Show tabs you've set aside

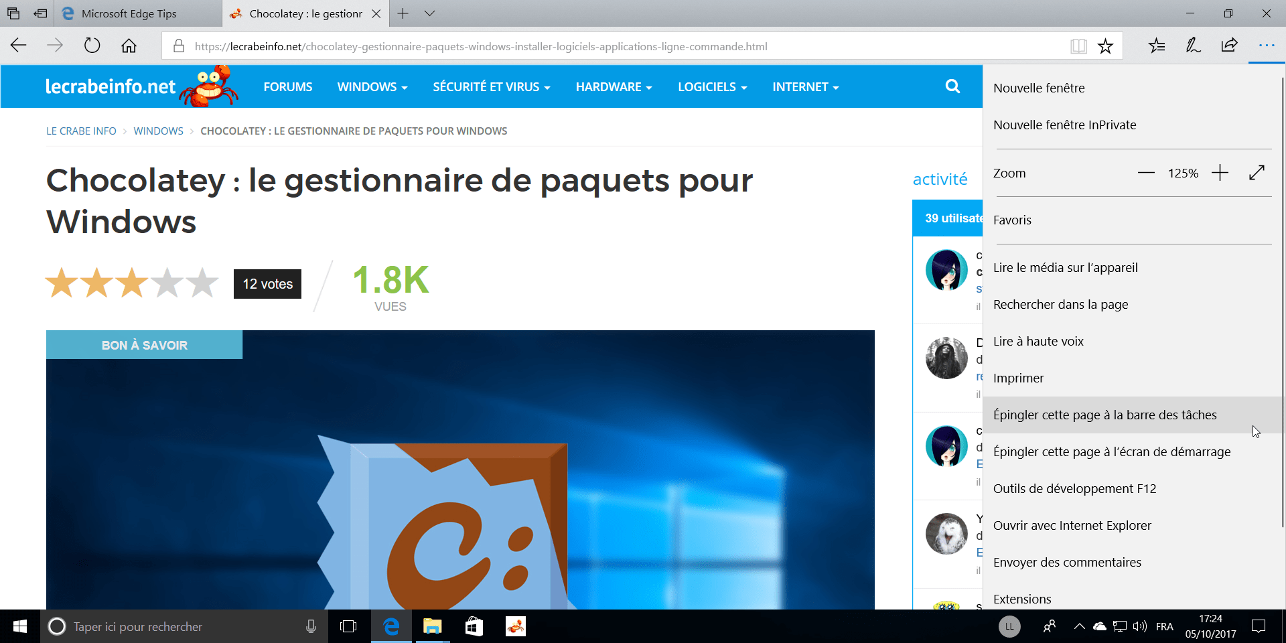(x=13, y=13)
